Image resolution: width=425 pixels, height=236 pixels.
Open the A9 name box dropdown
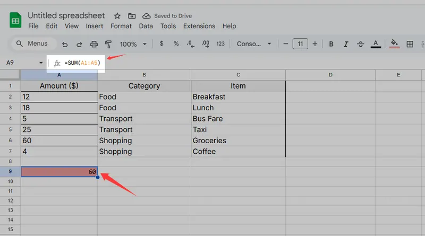(41, 63)
